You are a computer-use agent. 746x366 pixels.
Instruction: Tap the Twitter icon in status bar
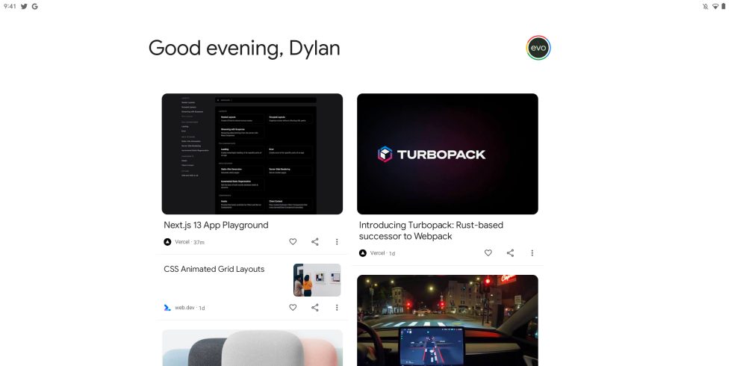pyautogui.click(x=24, y=6)
